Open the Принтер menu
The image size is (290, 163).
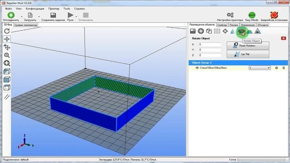coord(54,9)
